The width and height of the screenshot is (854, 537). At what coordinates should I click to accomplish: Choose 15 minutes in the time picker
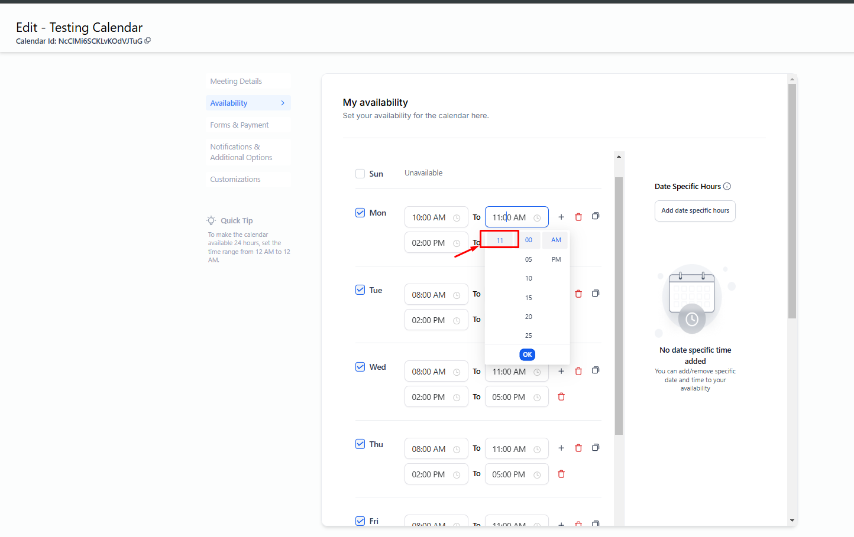(x=528, y=298)
